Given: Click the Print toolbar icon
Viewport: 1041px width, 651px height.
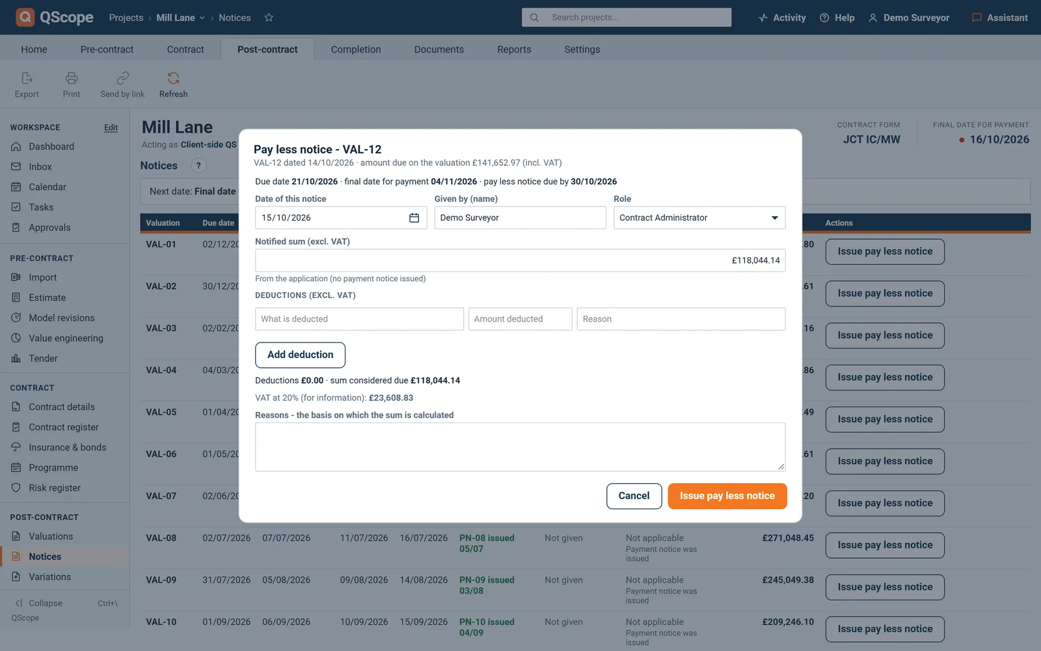Looking at the screenshot, I should click(72, 85).
